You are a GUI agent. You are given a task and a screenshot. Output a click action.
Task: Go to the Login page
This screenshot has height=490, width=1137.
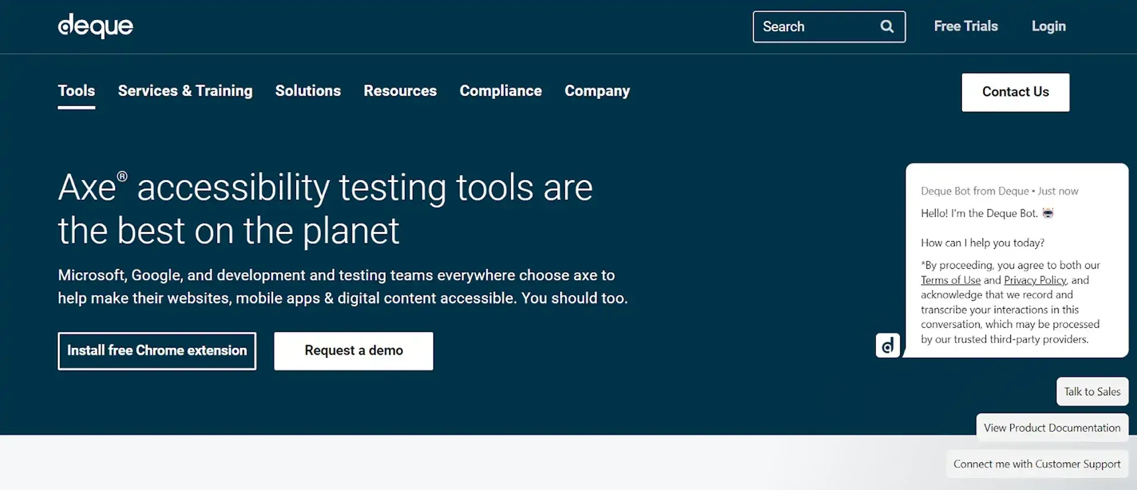[1048, 26]
